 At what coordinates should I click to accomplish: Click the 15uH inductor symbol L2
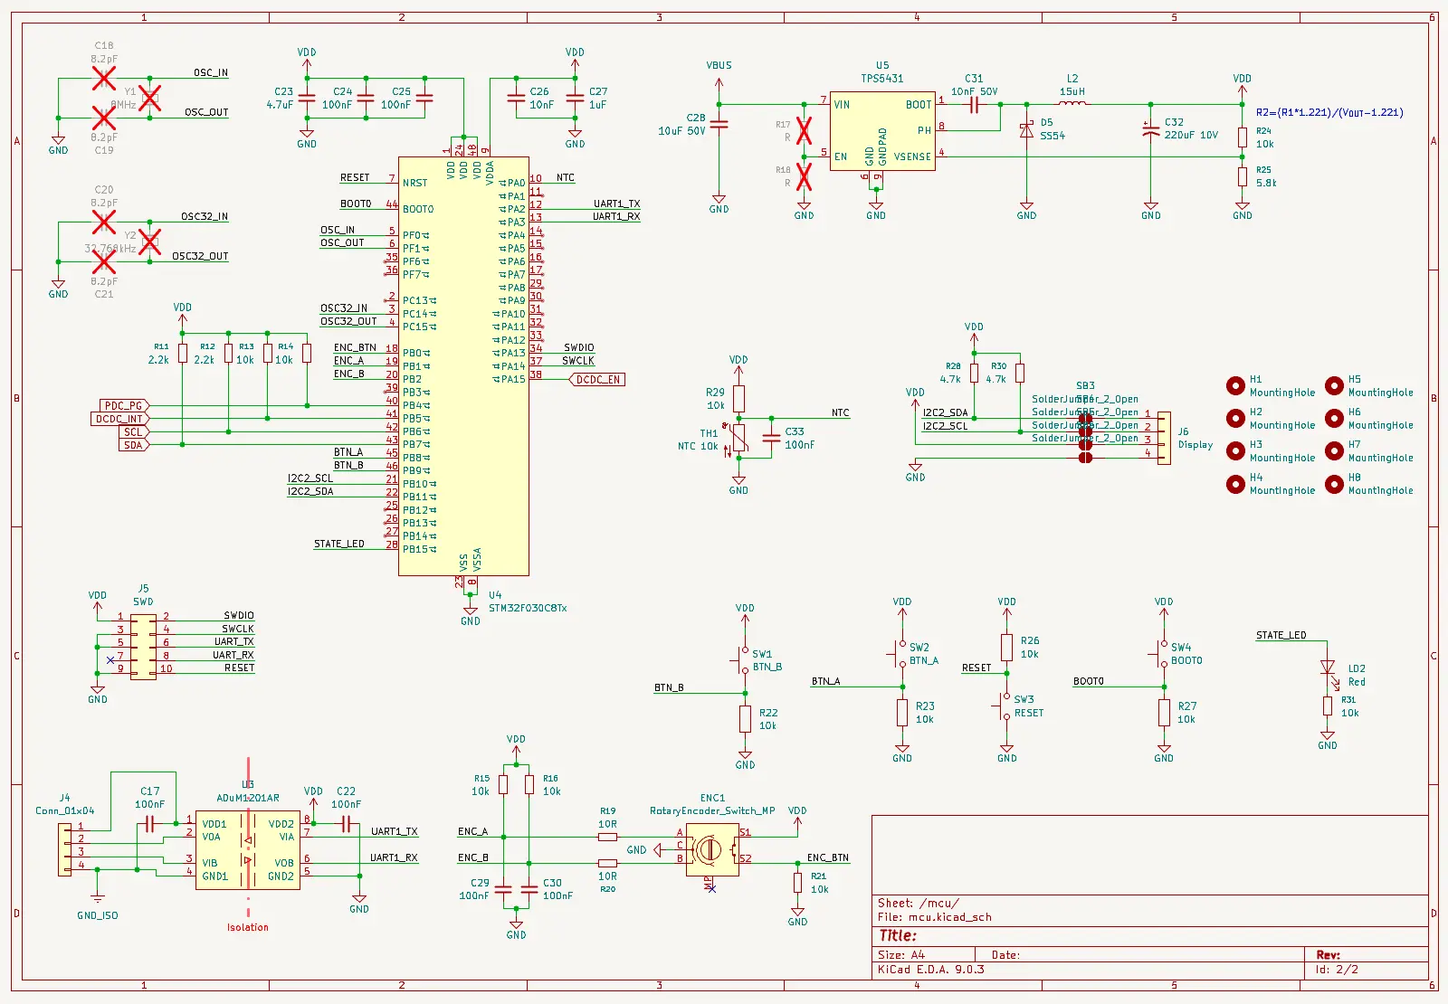click(x=1072, y=102)
